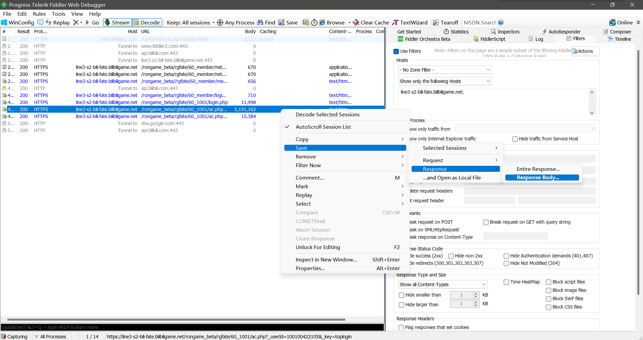
Task: Open the Inspectors tab
Action: pyautogui.click(x=505, y=32)
